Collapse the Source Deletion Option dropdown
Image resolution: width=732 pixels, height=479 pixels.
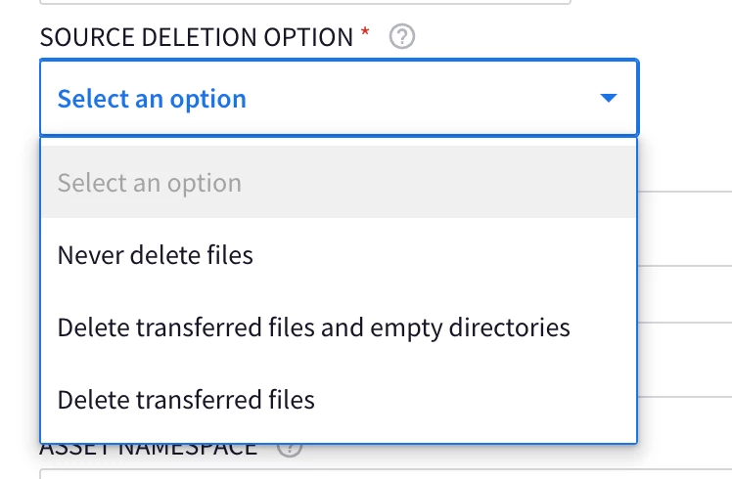[x=339, y=98]
